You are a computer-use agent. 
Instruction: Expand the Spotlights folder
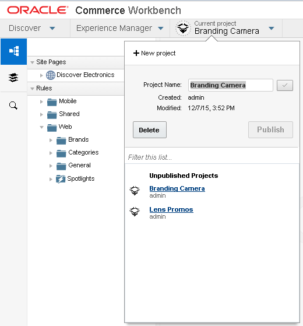pyautogui.click(x=51, y=179)
